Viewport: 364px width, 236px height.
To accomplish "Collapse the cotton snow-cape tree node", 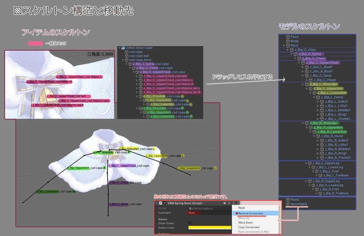I will (x=119, y=48).
